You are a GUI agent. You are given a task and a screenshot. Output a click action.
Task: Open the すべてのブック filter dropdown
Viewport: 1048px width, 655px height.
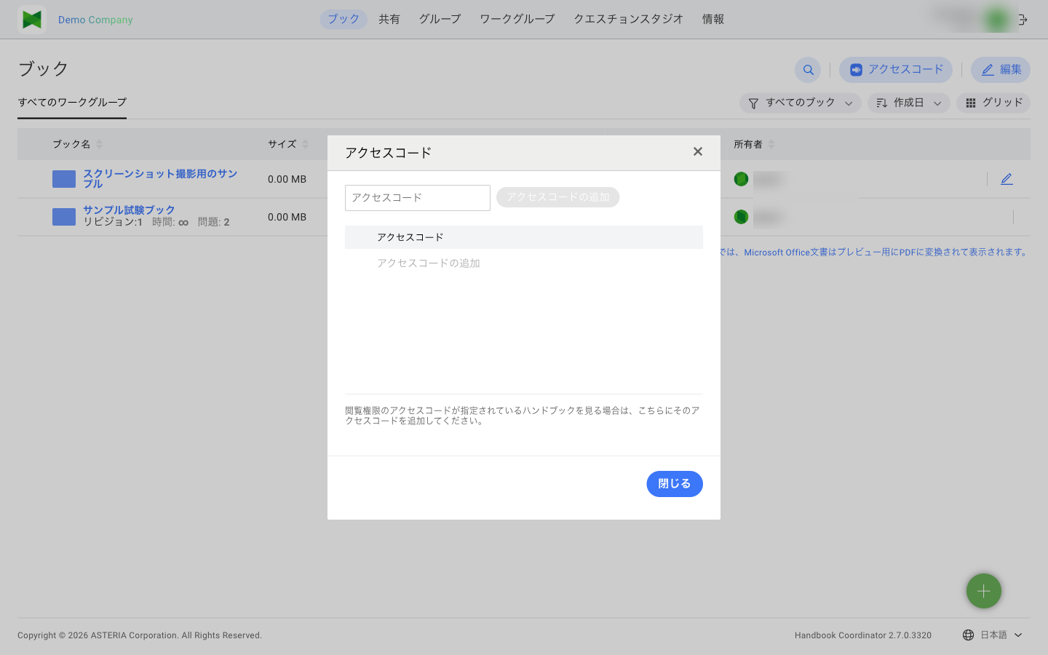[801, 103]
